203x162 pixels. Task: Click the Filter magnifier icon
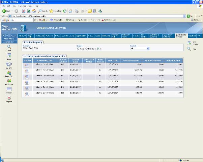[x=190, y=49]
